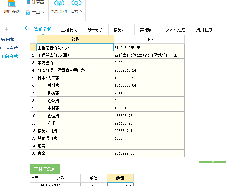Select the 规费 cell
The height and width of the screenshot is (186, 242).
click(x=75, y=146)
